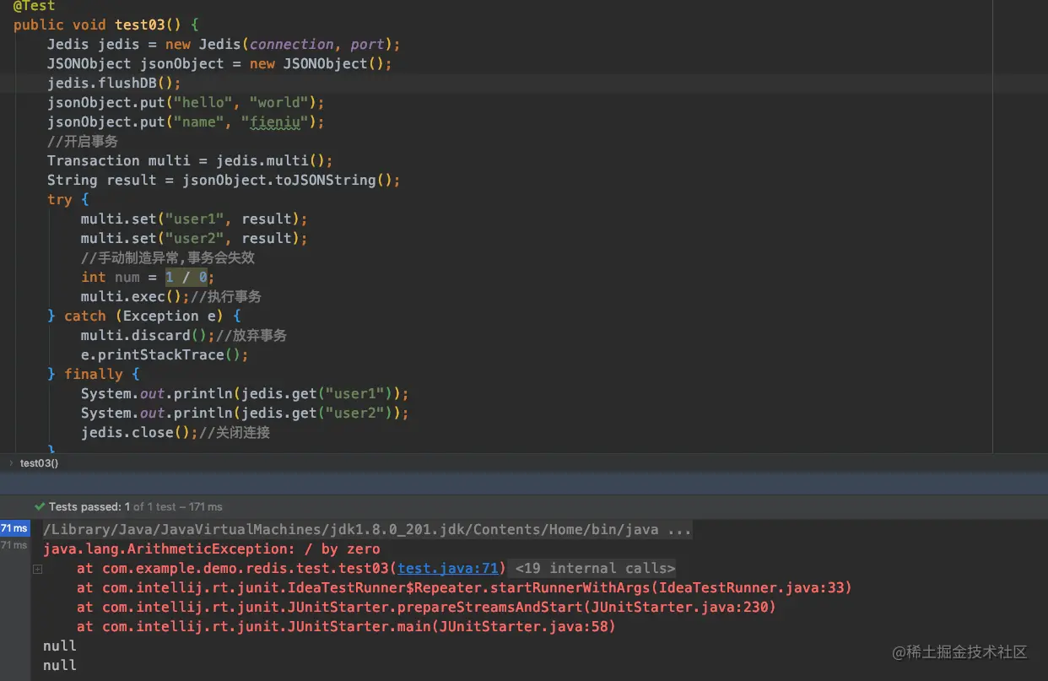
Task: Click the //开启事务 comment
Action: point(83,141)
